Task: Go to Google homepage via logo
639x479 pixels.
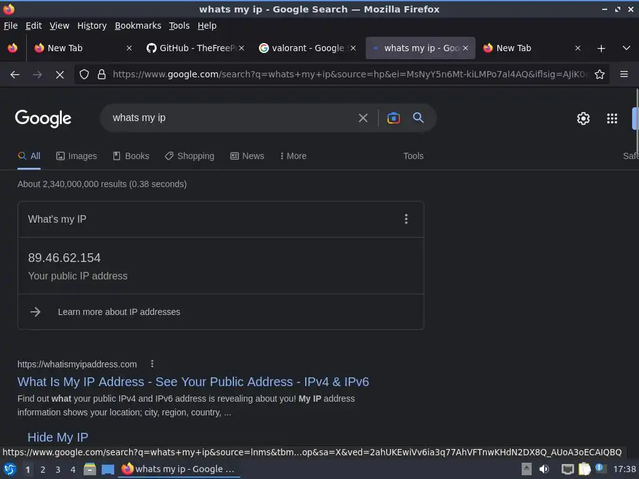Action: (x=43, y=119)
